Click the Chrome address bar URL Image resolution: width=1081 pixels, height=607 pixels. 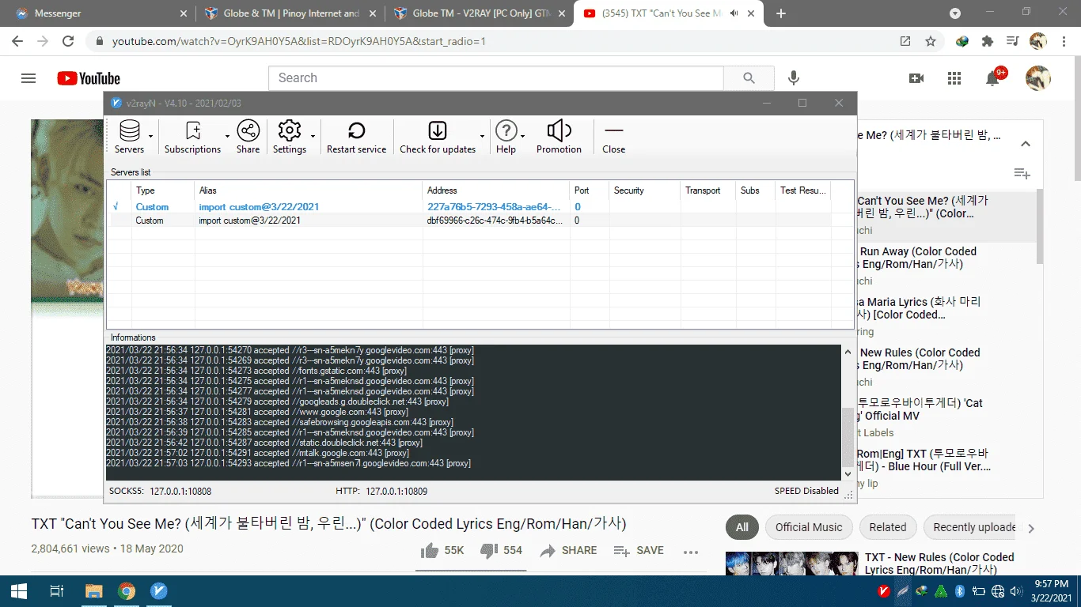pos(298,41)
